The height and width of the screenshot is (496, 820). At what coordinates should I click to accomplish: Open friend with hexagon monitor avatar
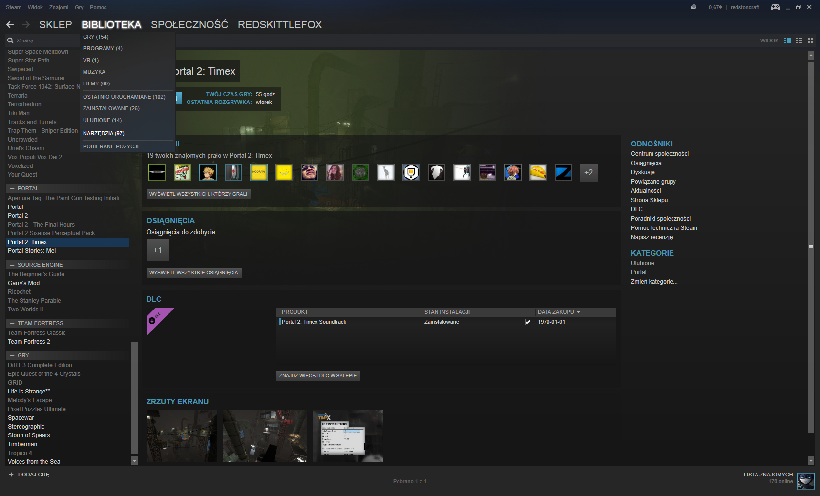click(x=411, y=172)
